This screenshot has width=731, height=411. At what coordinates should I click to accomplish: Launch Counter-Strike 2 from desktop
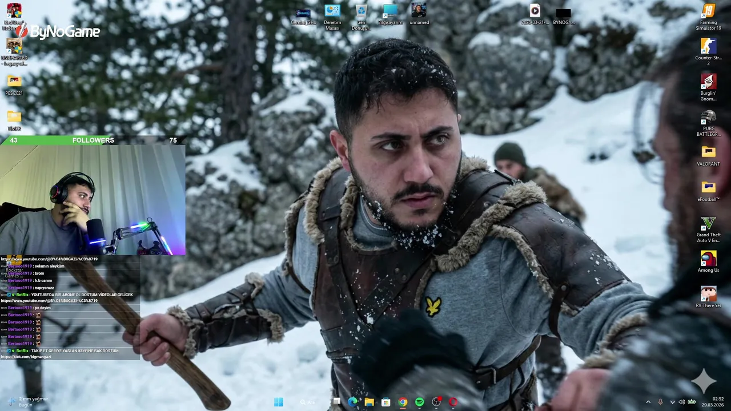pyautogui.click(x=708, y=52)
